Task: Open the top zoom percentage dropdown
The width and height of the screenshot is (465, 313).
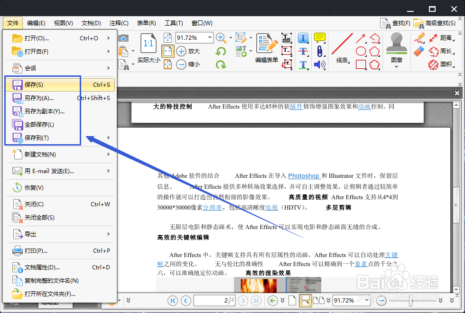Action: pyautogui.click(x=210, y=37)
